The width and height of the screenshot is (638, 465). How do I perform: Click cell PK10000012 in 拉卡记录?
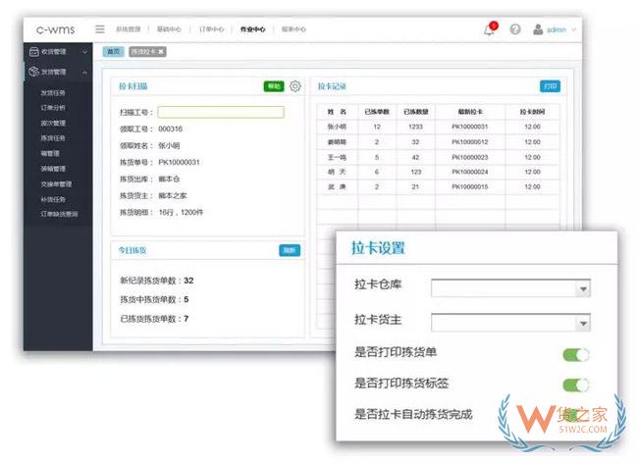point(470,142)
